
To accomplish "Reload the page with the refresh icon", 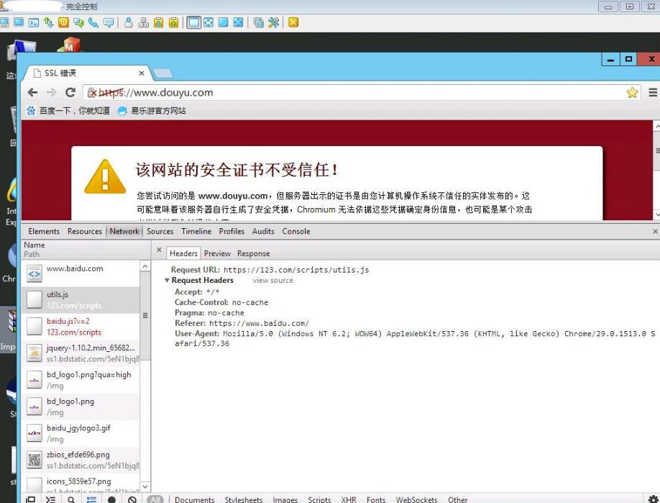I will click(70, 92).
